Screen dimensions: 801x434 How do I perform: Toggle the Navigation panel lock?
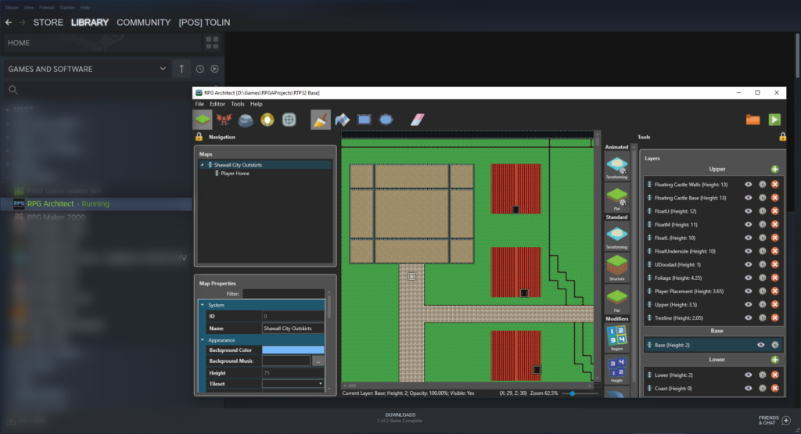point(199,137)
